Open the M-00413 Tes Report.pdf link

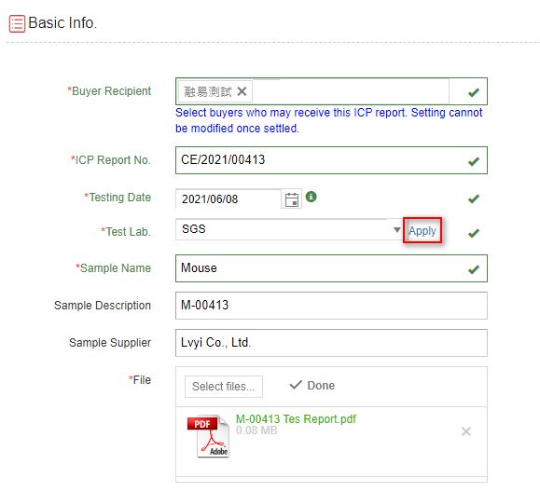[x=296, y=419]
